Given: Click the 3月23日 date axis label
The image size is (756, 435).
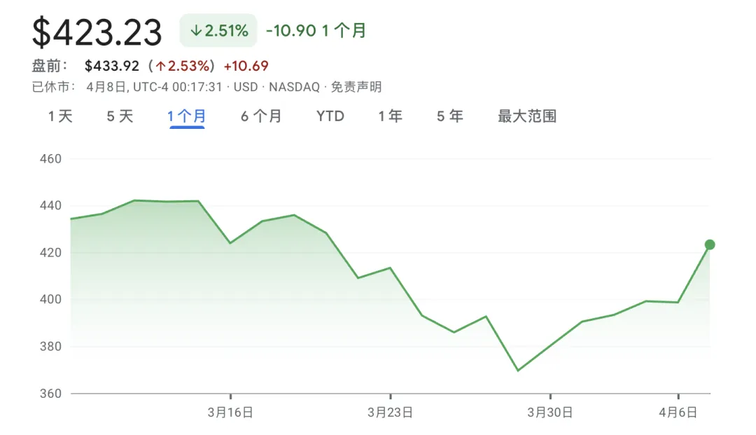Looking at the screenshot, I should (x=390, y=413).
